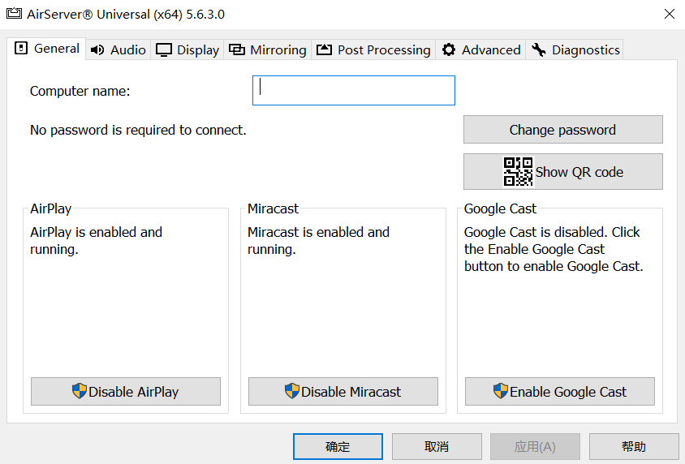Click the speaker icon on Audio tab
The height and width of the screenshot is (464, 685).
(97, 49)
